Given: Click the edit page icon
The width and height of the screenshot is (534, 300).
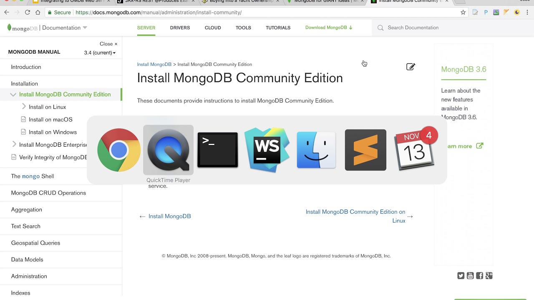Looking at the screenshot, I should [x=411, y=67].
